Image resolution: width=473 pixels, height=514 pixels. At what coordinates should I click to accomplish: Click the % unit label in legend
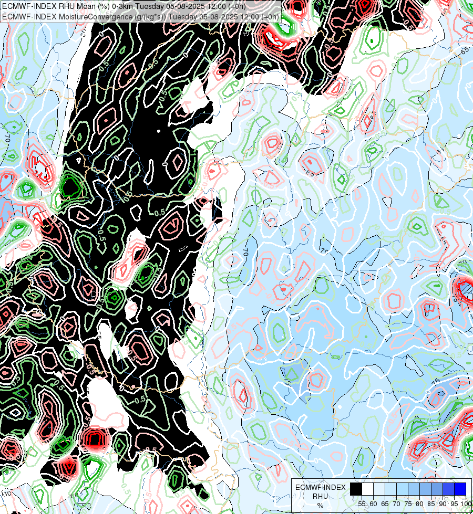pos(320,506)
